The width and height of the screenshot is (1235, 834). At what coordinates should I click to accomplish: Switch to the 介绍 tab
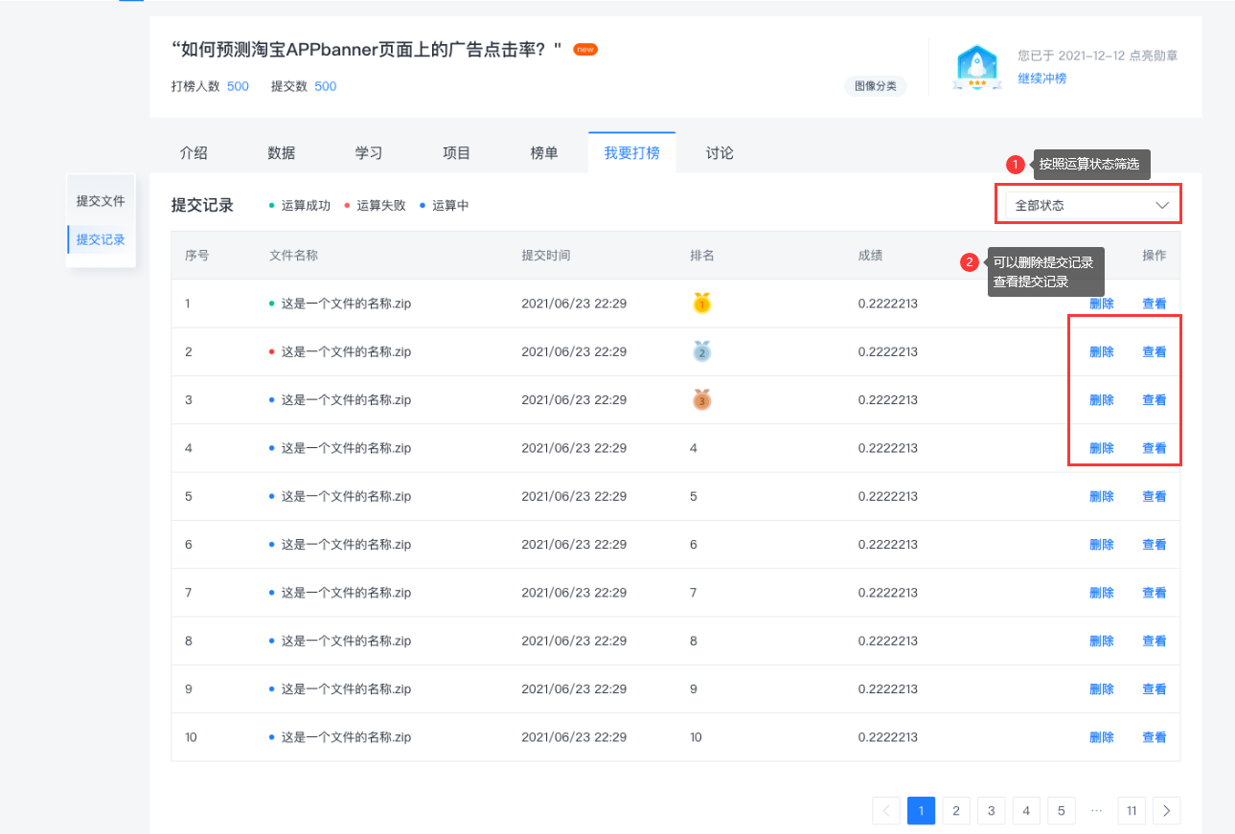coord(194,153)
